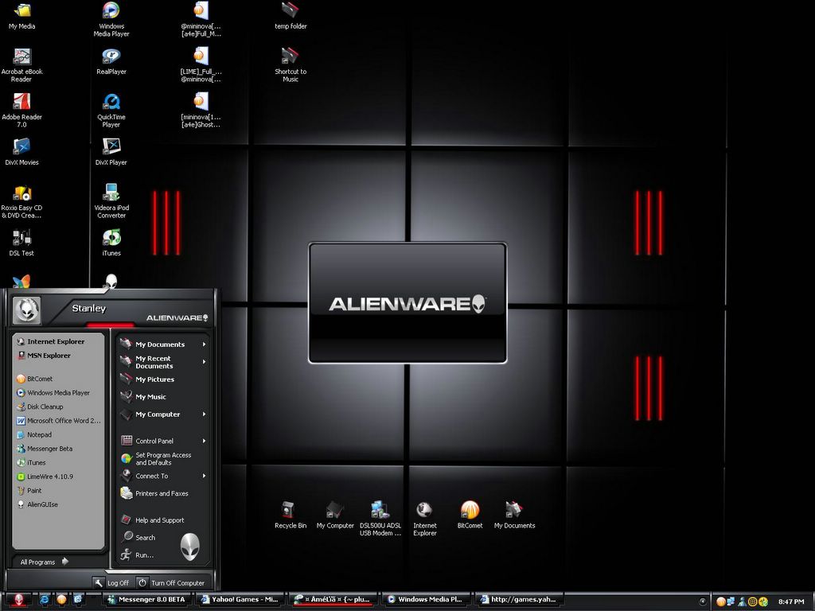
Task: Click the orange BitComet Quick Launch icon
Action: 61,600
